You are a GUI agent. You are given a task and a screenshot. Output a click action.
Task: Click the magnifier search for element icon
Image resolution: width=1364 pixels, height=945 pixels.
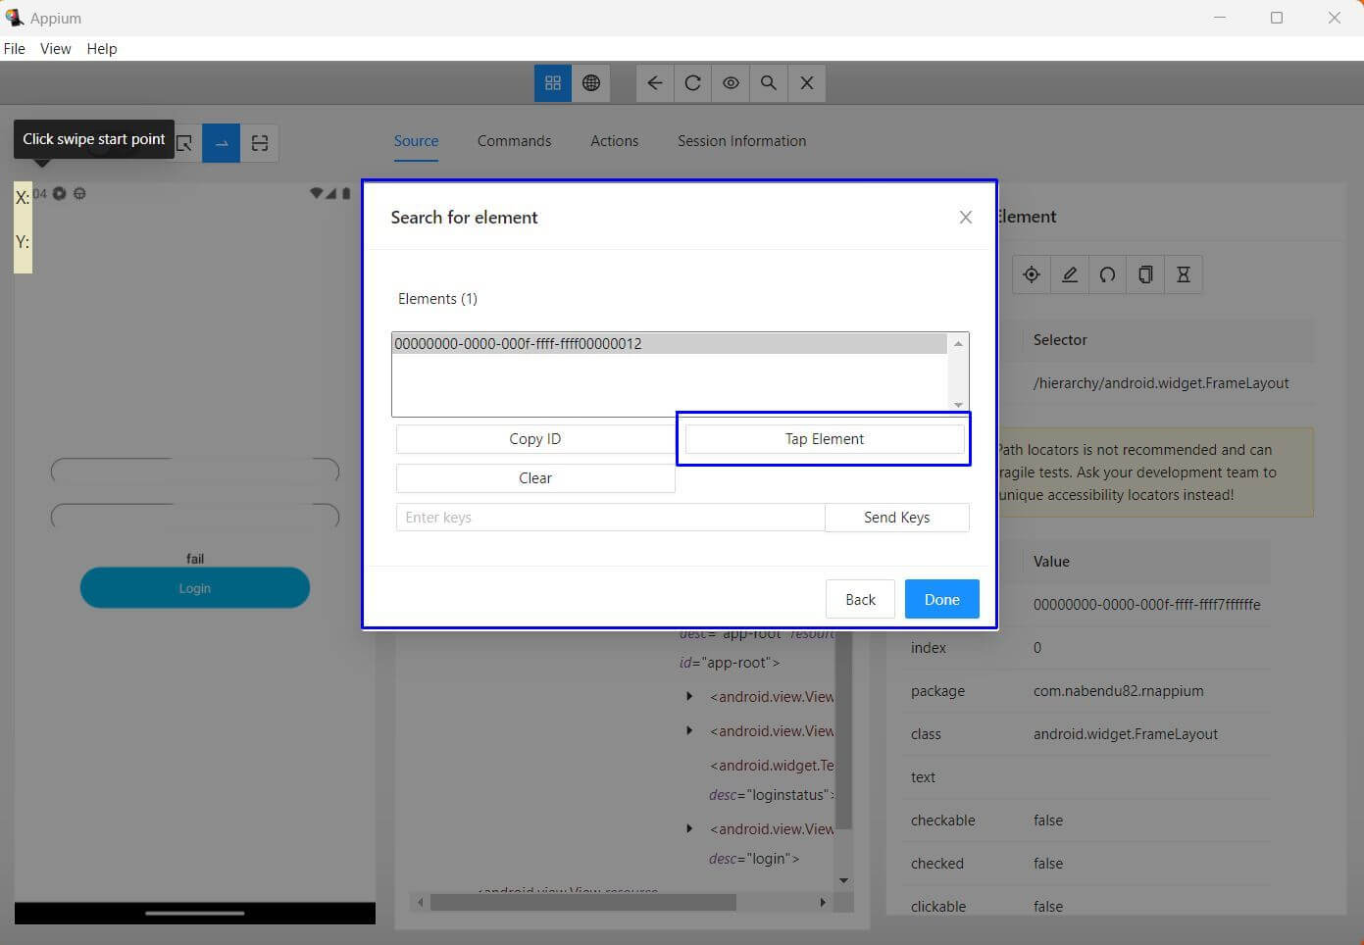(x=769, y=83)
